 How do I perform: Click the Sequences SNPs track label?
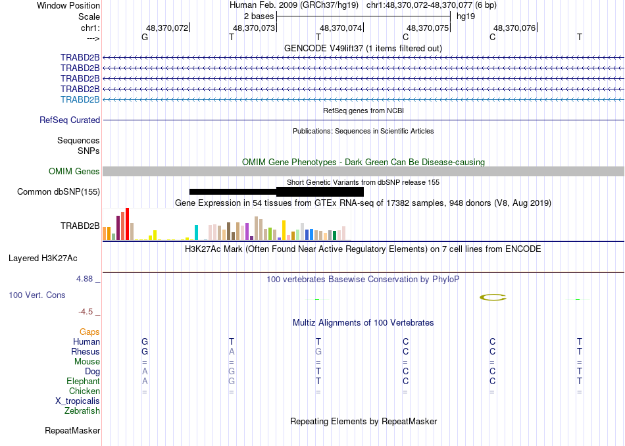78,145
